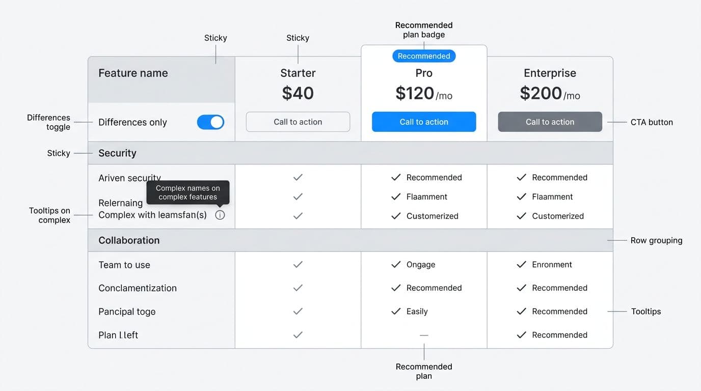Select the Starter plan column header
Image resolution: width=701 pixels, height=391 pixels.
click(298, 73)
